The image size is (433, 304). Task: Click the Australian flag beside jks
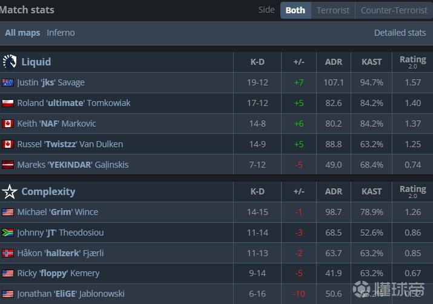coord(8,83)
